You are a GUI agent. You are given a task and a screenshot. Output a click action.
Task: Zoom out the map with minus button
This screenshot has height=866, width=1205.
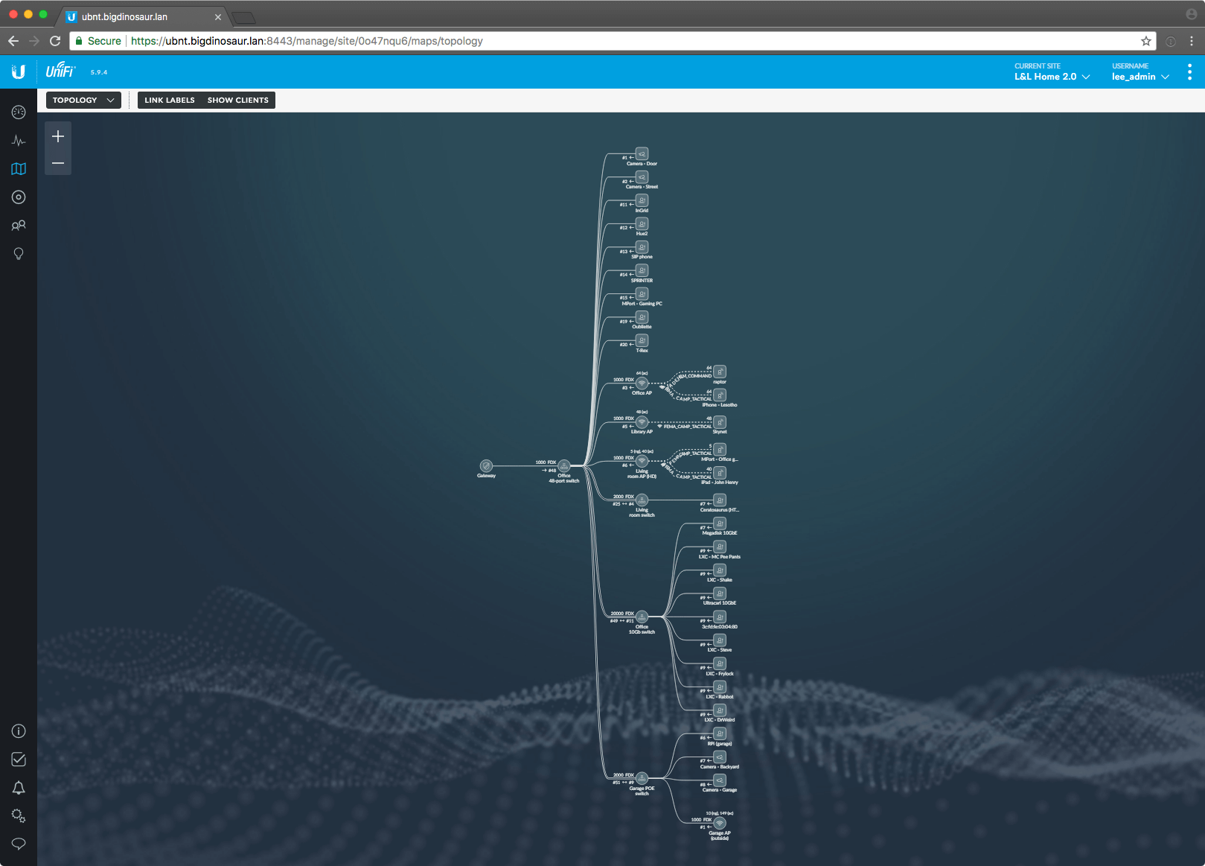point(58,163)
